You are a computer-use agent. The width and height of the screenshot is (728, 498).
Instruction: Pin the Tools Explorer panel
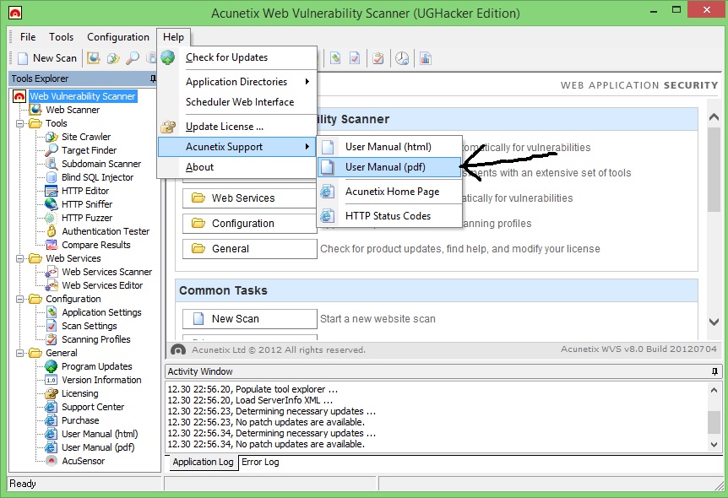[152, 78]
